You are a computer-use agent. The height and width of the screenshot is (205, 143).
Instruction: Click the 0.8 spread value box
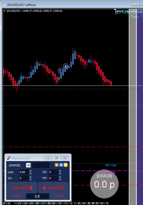(38, 196)
